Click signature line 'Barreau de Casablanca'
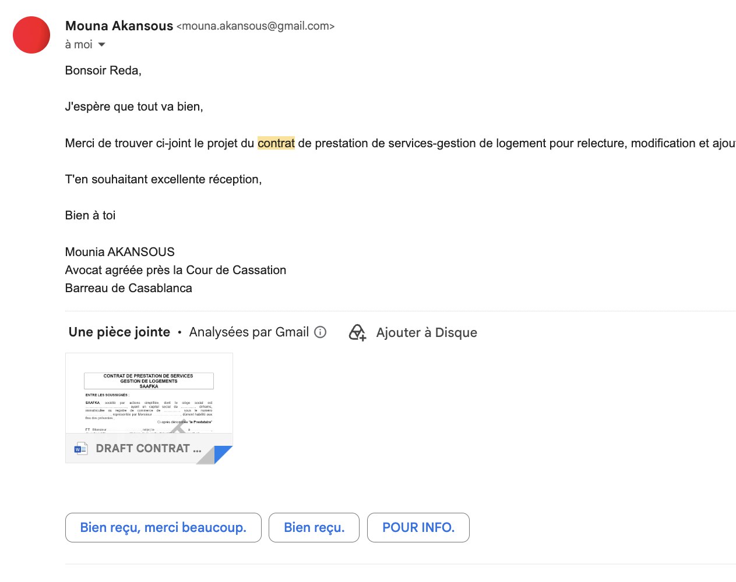 [128, 288]
